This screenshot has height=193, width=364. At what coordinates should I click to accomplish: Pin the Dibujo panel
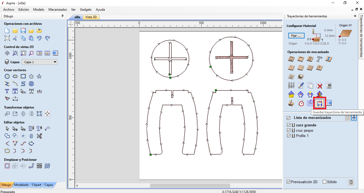[63, 16]
